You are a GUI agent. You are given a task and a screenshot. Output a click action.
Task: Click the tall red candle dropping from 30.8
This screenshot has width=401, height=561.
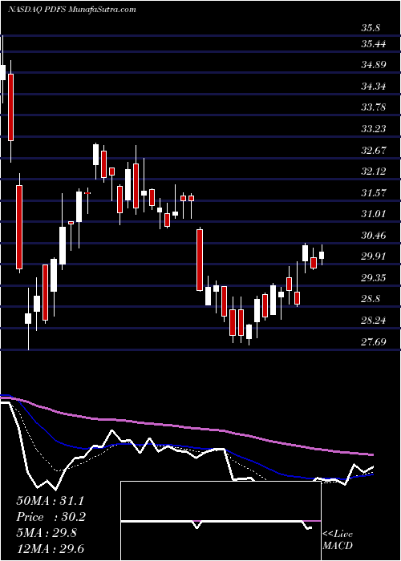200,260
